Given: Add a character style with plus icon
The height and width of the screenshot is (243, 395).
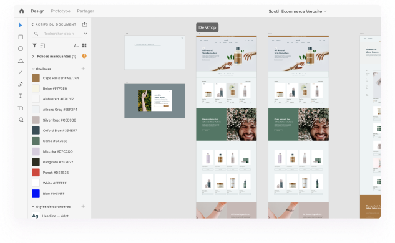Looking at the screenshot, I should 83,206.
